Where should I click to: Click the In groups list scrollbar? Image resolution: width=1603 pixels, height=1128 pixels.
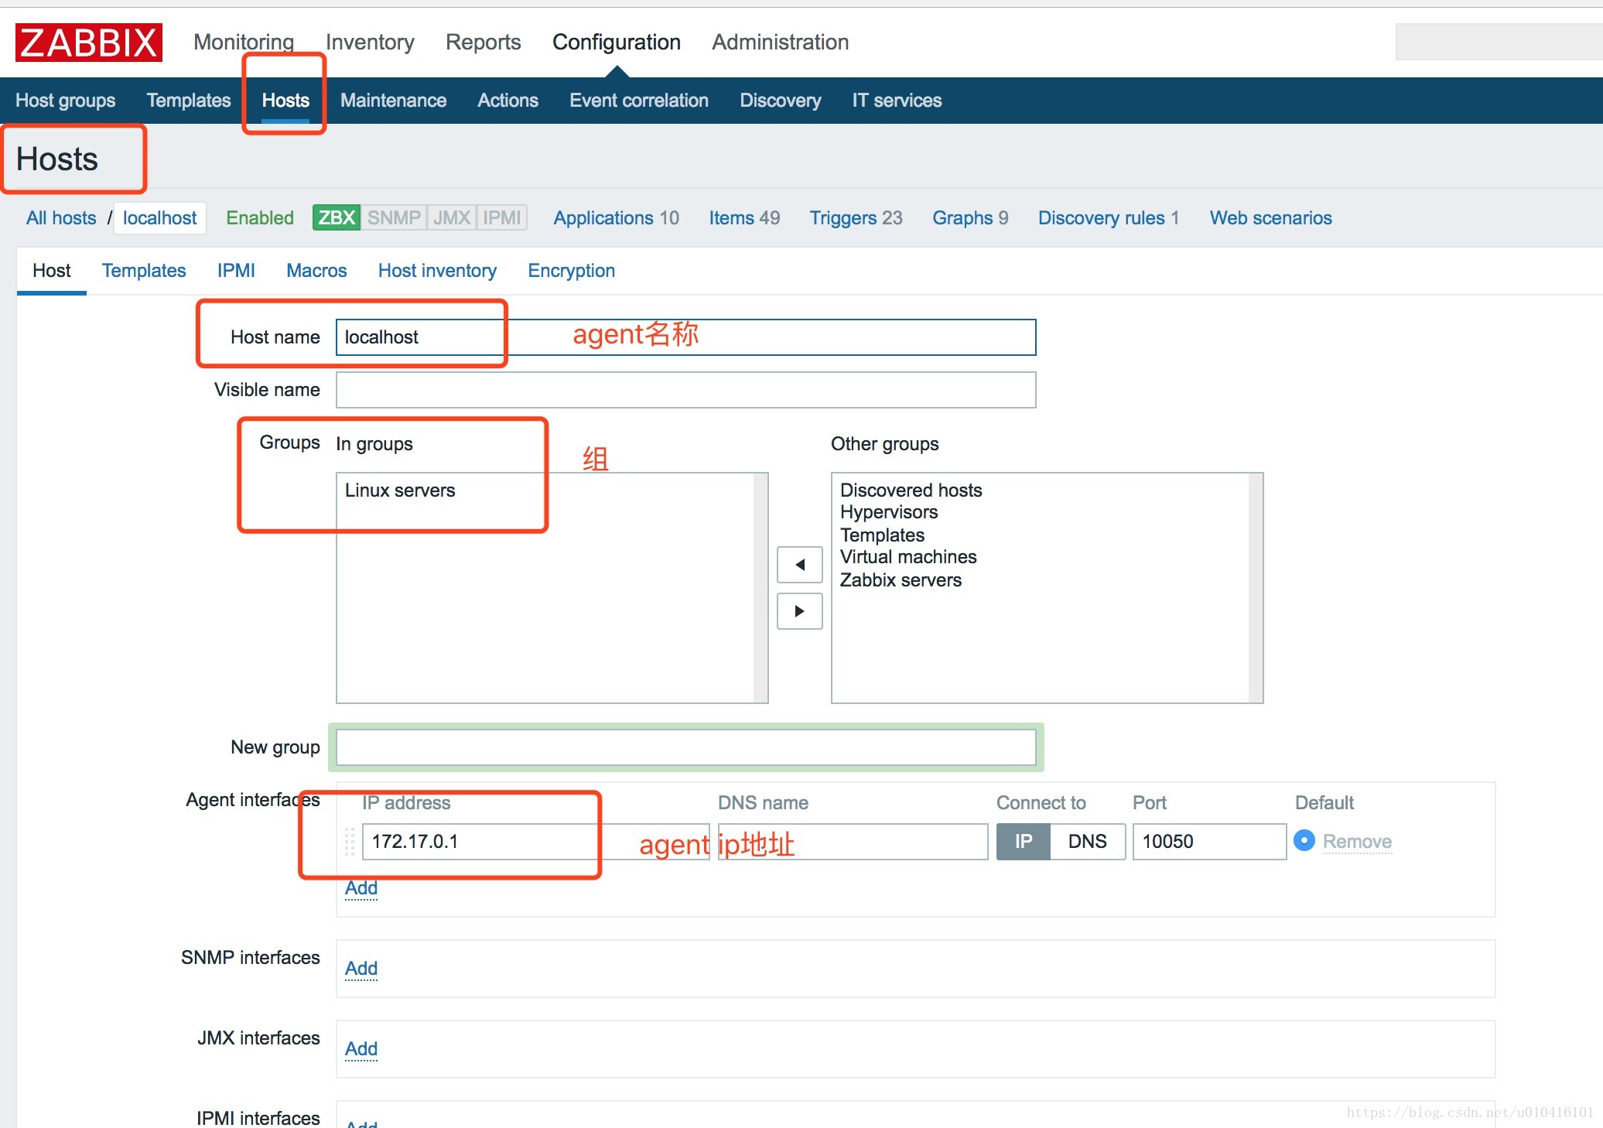click(x=760, y=588)
